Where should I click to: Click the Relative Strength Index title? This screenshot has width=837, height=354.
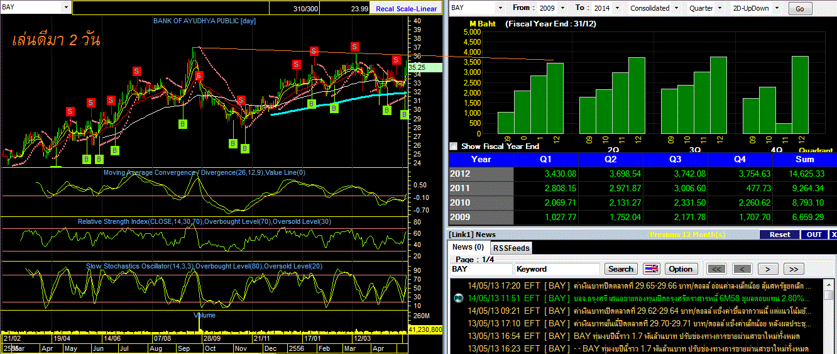tap(204, 221)
